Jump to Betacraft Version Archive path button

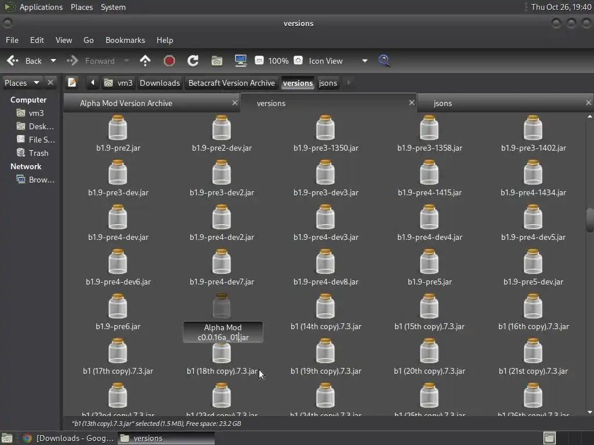point(231,83)
